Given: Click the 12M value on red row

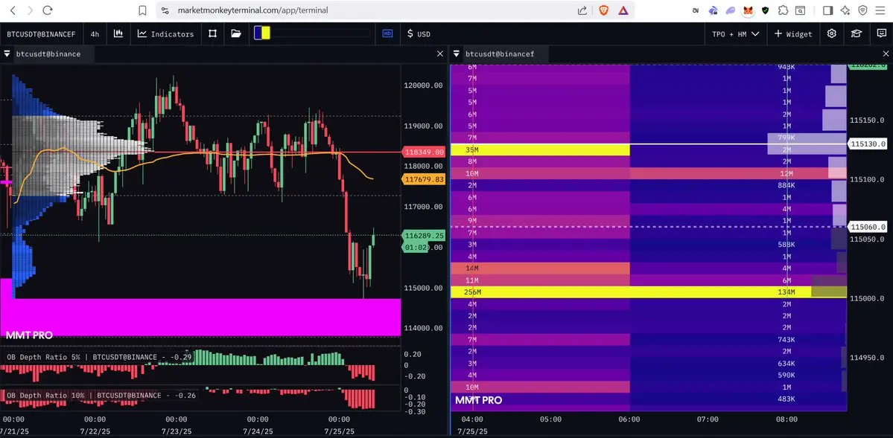Looking at the screenshot, I should 786,173.
